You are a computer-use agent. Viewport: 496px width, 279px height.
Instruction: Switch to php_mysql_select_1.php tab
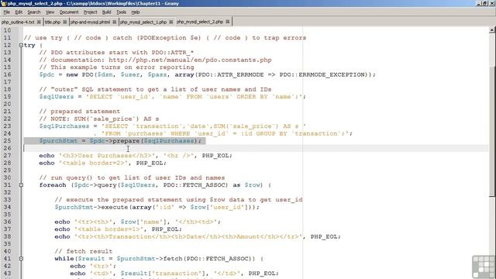pos(143,22)
